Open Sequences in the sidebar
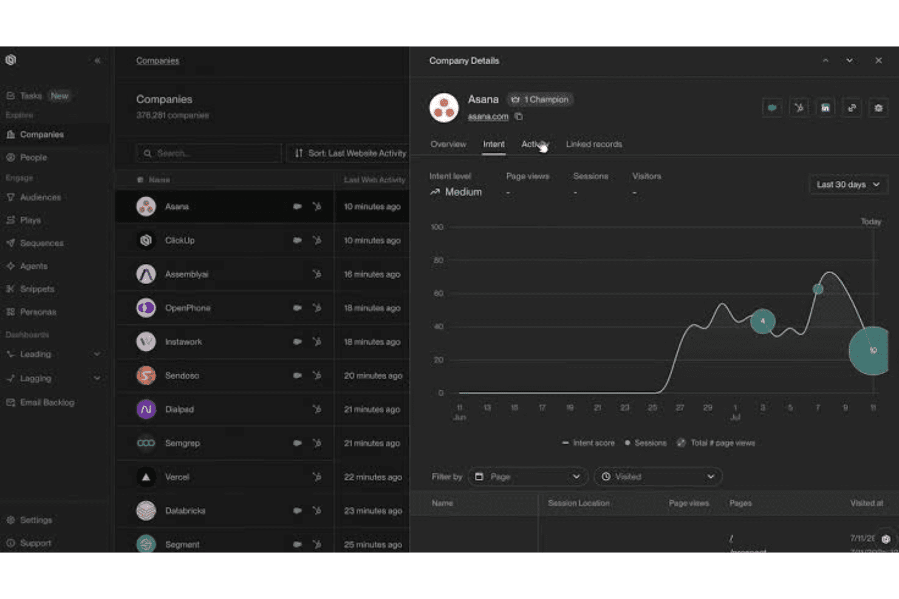The width and height of the screenshot is (899, 599). coord(41,243)
